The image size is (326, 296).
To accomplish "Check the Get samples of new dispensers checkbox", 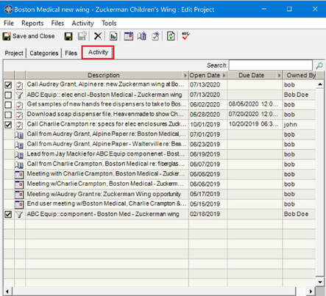I will click(8, 105).
